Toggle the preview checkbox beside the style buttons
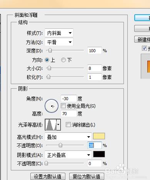Image resolution: width=150 pixels, height=180 pixels. (144, 48)
